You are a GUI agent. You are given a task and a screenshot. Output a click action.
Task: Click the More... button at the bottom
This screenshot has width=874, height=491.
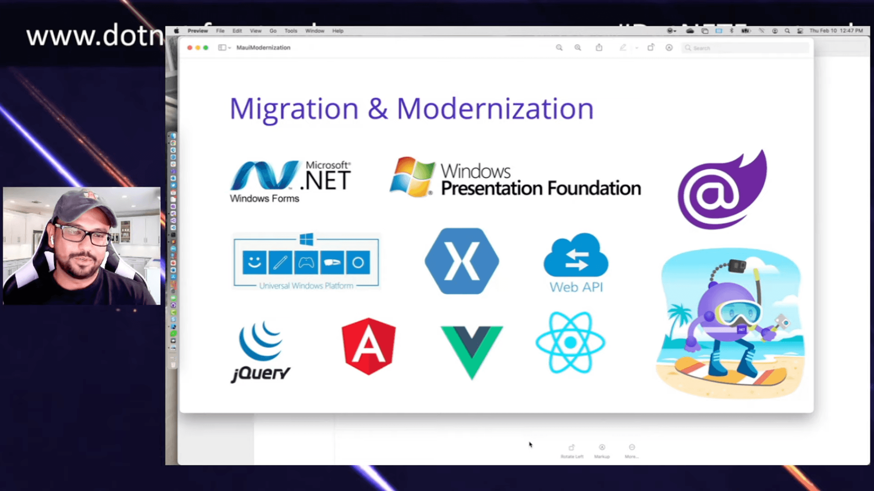click(x=632, y=451)
